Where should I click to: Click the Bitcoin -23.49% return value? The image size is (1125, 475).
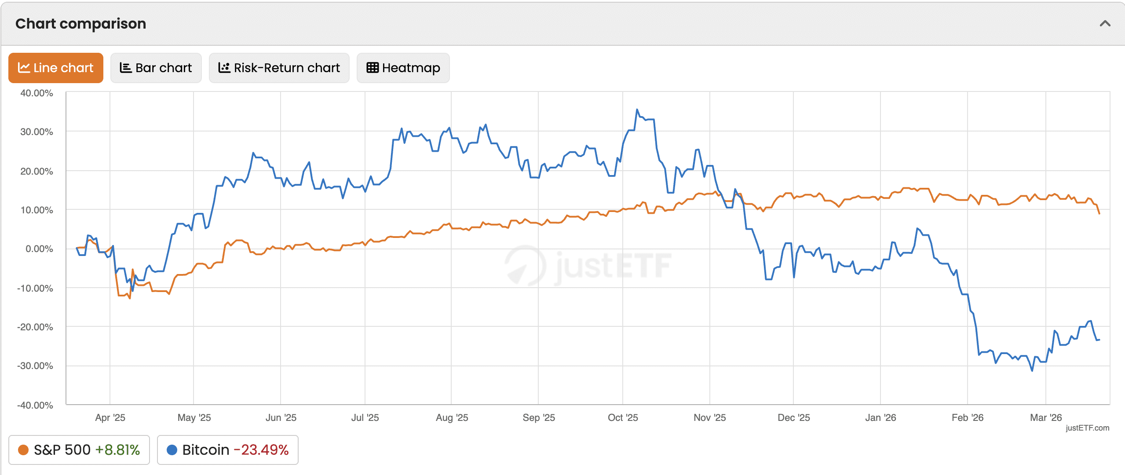coord(261,450)
